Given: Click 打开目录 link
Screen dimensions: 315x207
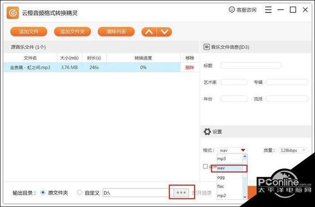Looking at the screenshot, I should [201, 193].
